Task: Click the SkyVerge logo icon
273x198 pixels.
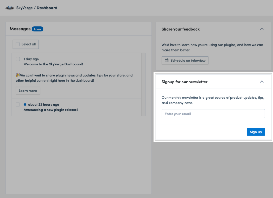Action: click(10, 8)
